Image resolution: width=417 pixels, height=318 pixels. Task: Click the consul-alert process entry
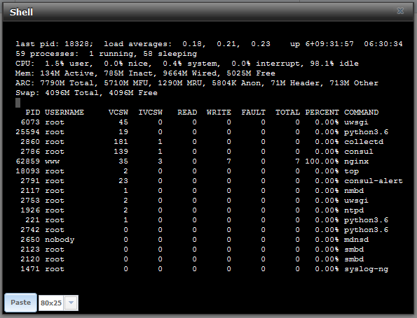pyautogui.click(x=374, y=181)
